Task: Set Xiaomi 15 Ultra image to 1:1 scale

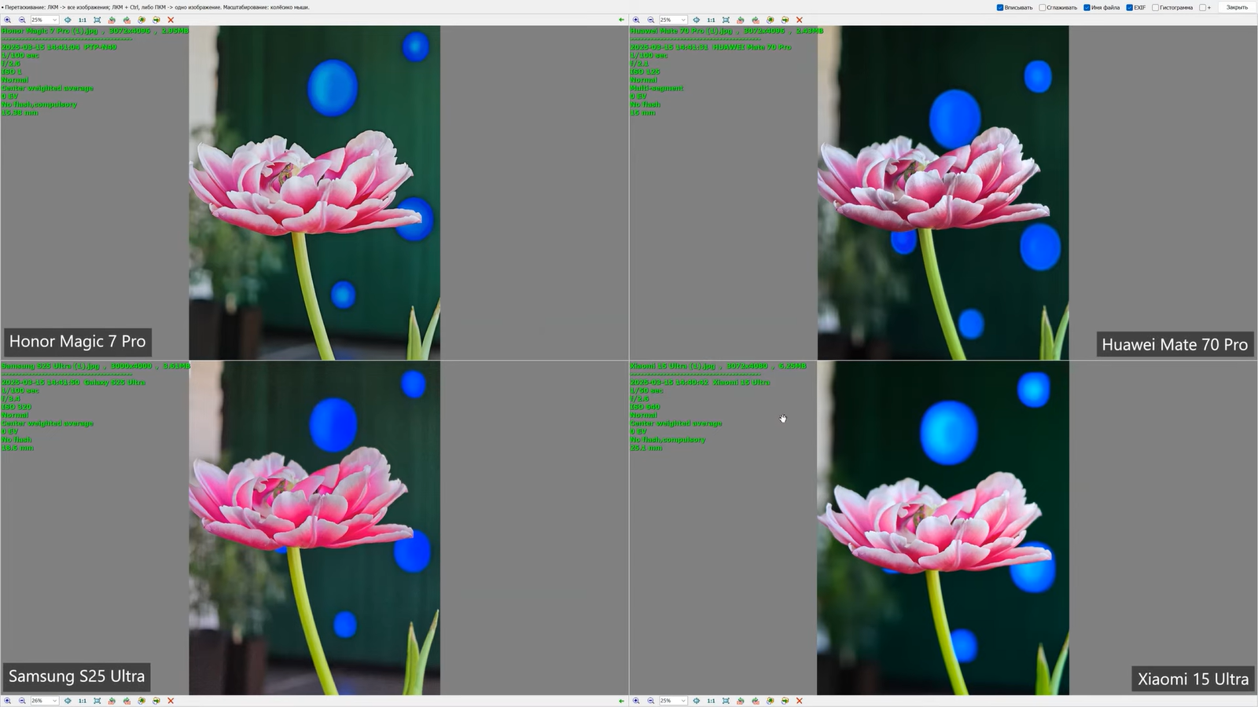Action: coord(712,701)
